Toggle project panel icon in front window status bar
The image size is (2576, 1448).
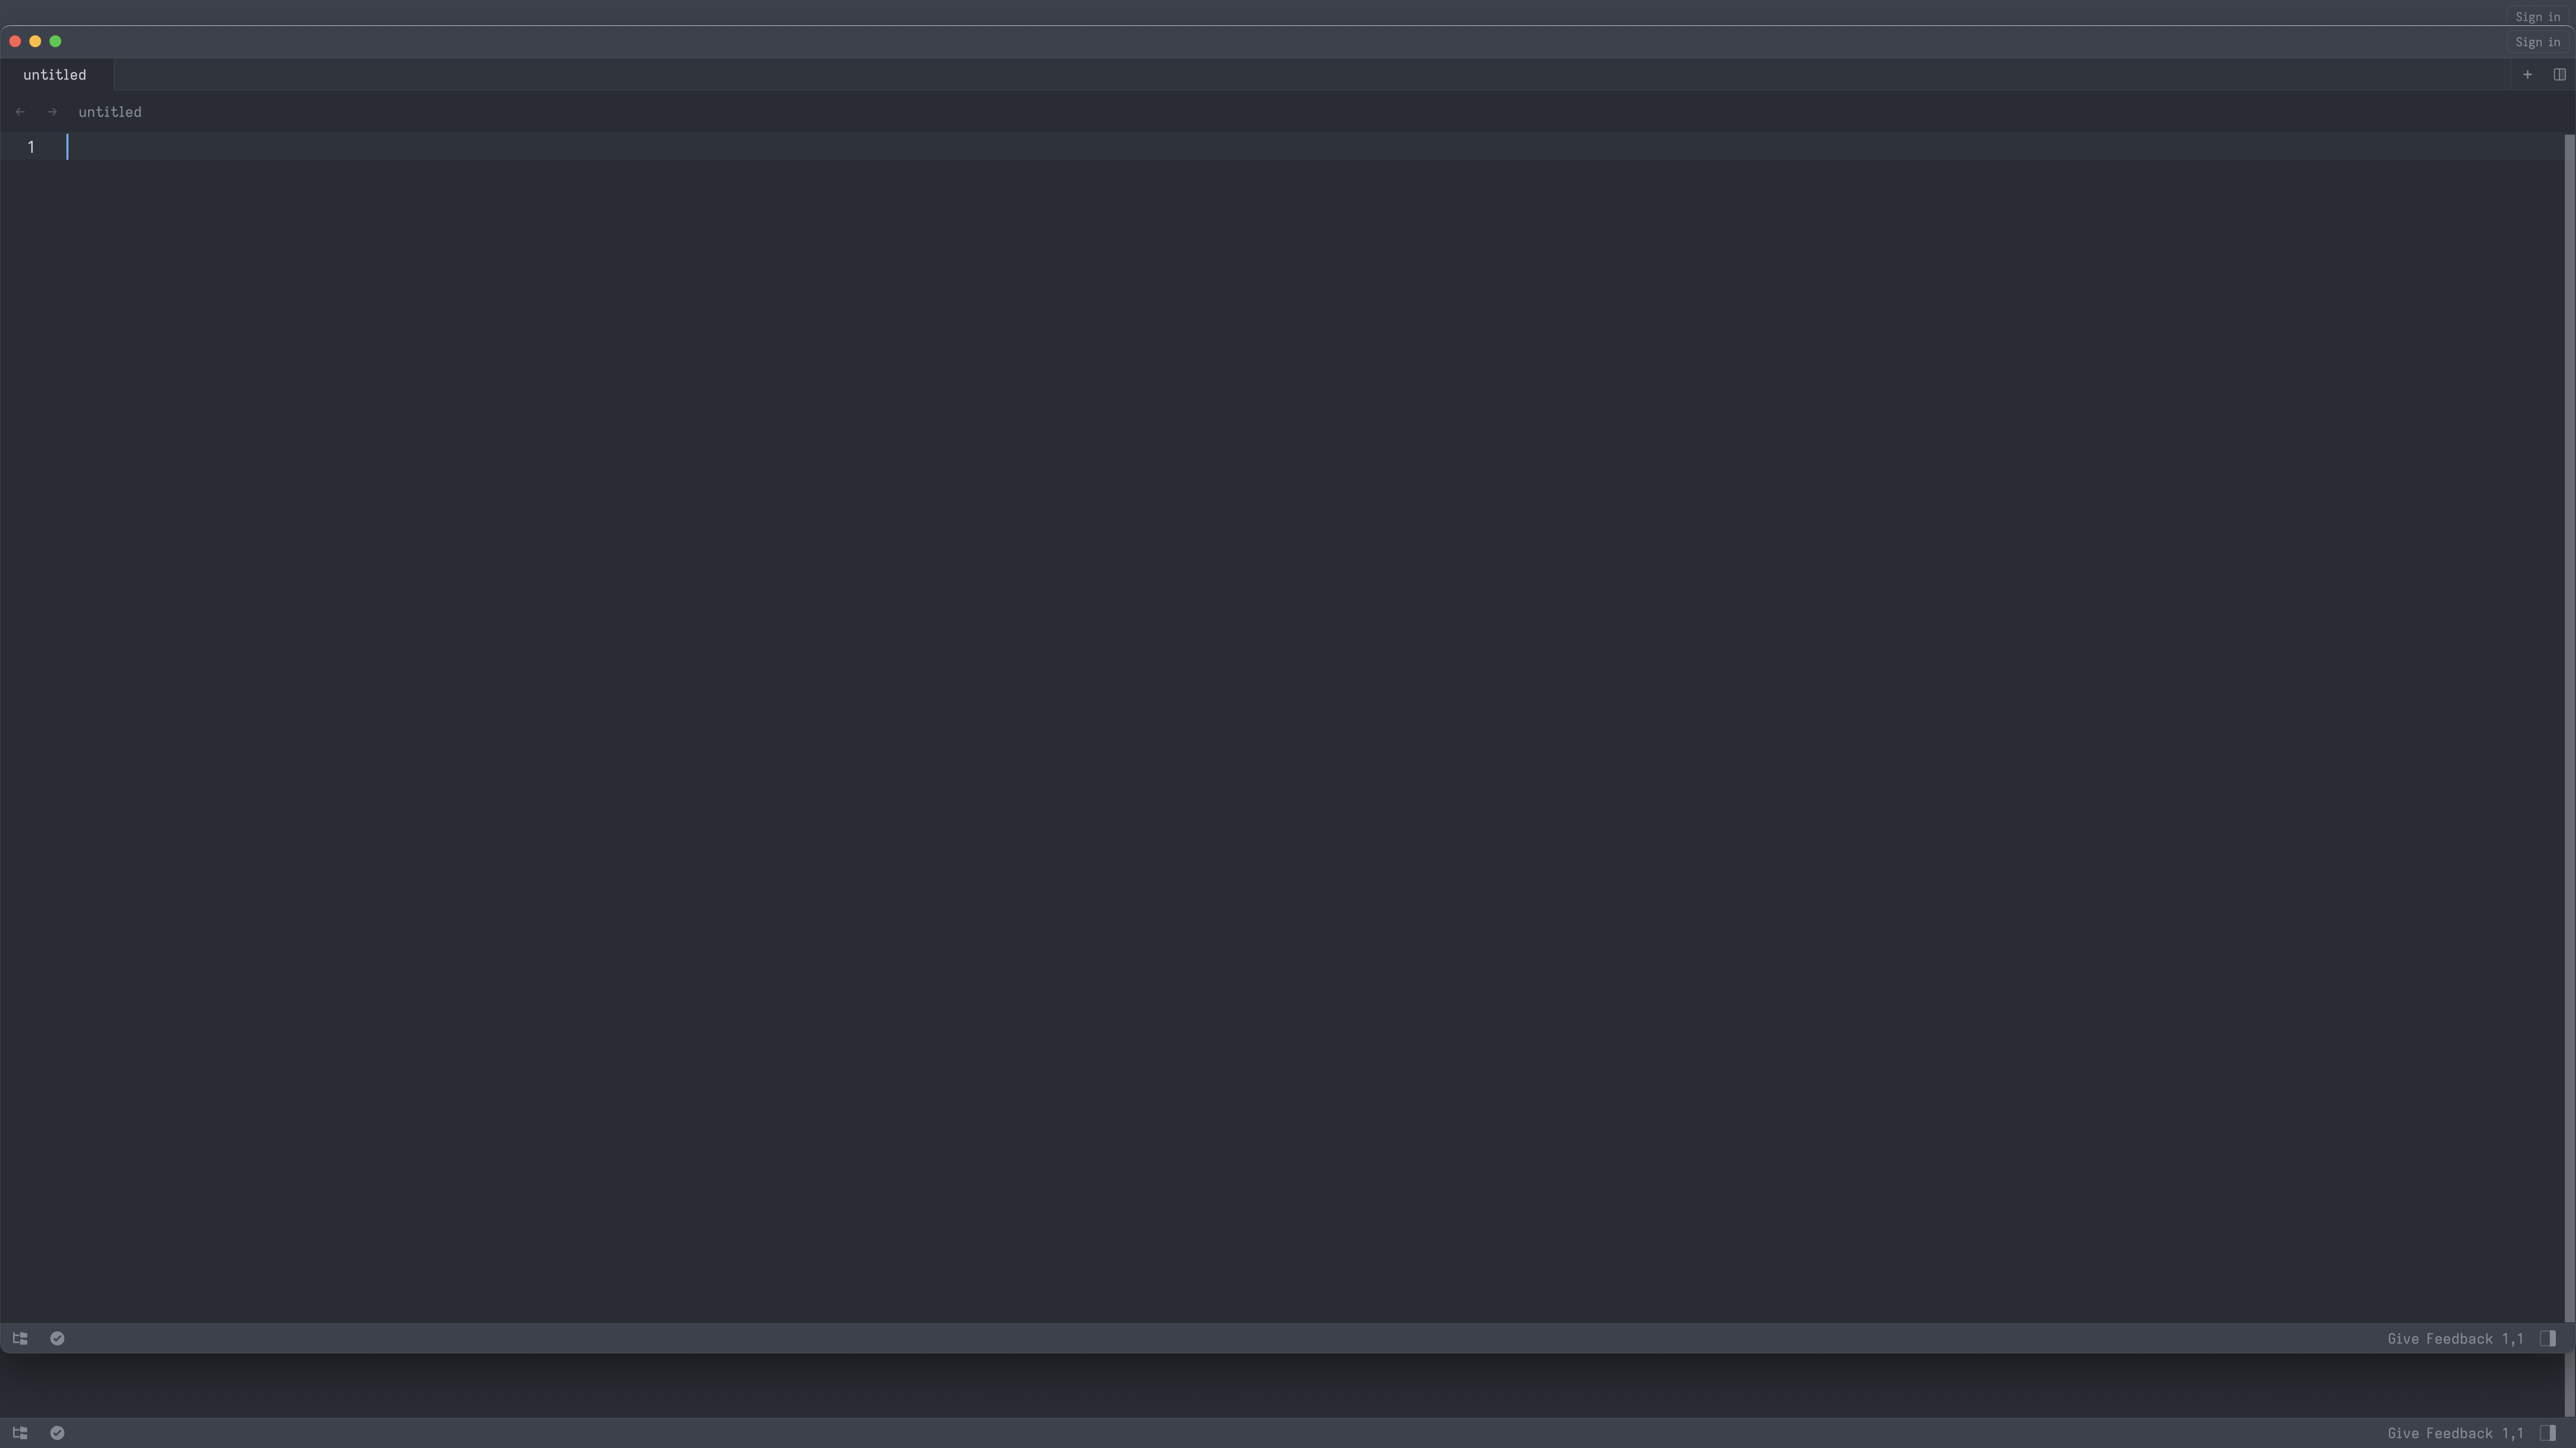click(20, 1338)
